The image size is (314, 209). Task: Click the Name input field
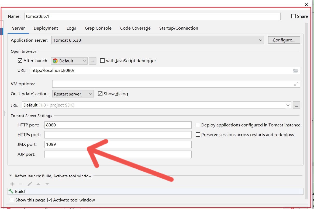[152, 16]
